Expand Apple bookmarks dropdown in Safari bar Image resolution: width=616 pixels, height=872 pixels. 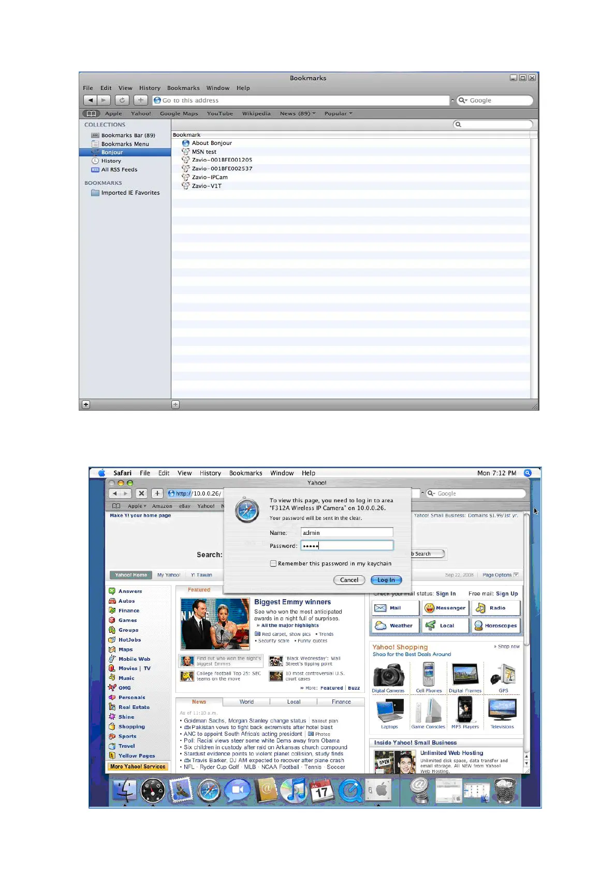click(137, 506)
